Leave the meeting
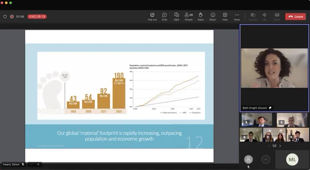This screenshot has height=170, width=310. (295, 16)
